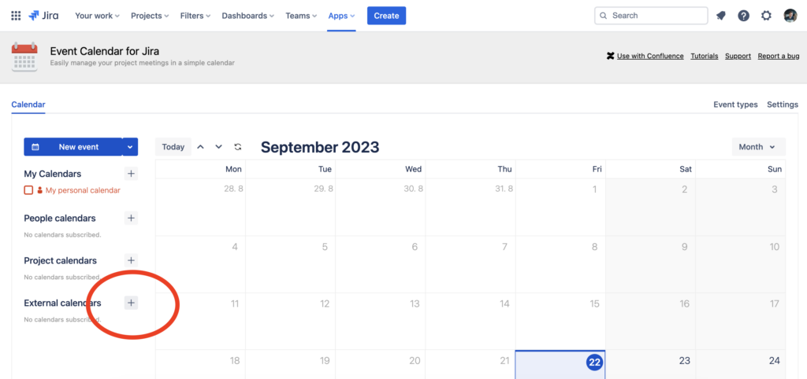Screen dimensions: 807x379
Task: Open the help question mark icon
Action: click(x=743, y=16)
